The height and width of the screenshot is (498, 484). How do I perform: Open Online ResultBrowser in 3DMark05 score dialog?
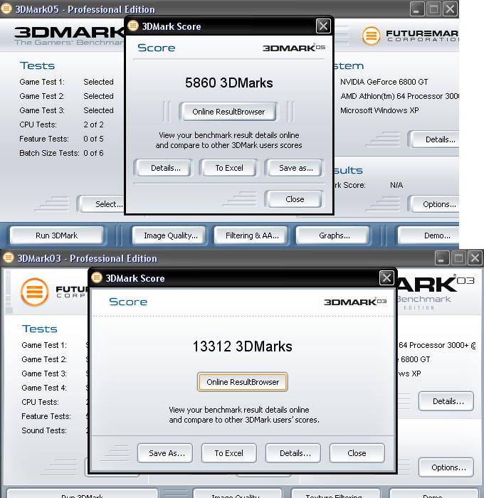click(228, 112)
